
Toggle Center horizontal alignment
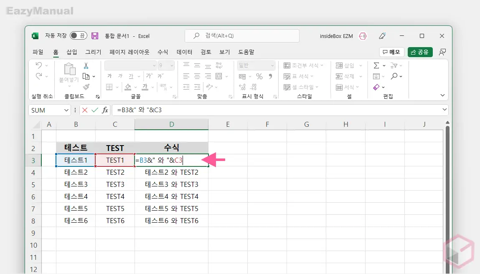click(x=197, y=76)
